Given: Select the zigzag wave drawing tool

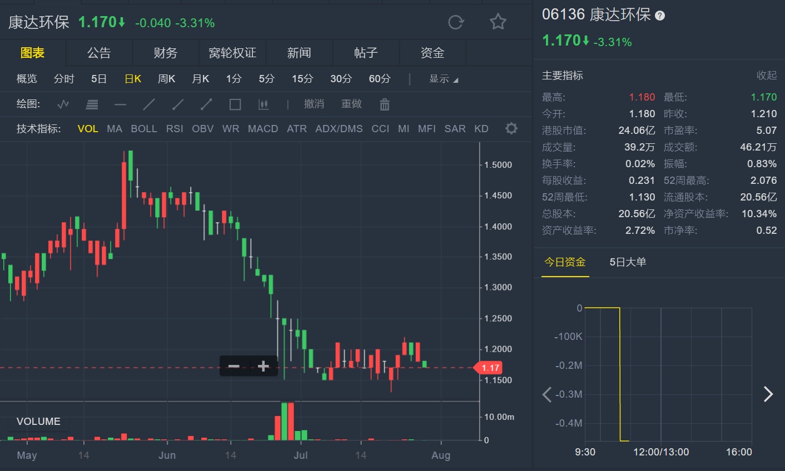Looking at the screenshot, I should (63, 104).
